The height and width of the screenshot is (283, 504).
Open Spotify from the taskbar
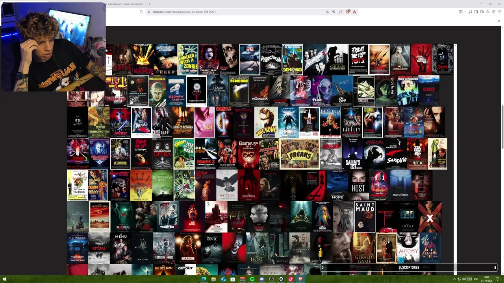252,279
